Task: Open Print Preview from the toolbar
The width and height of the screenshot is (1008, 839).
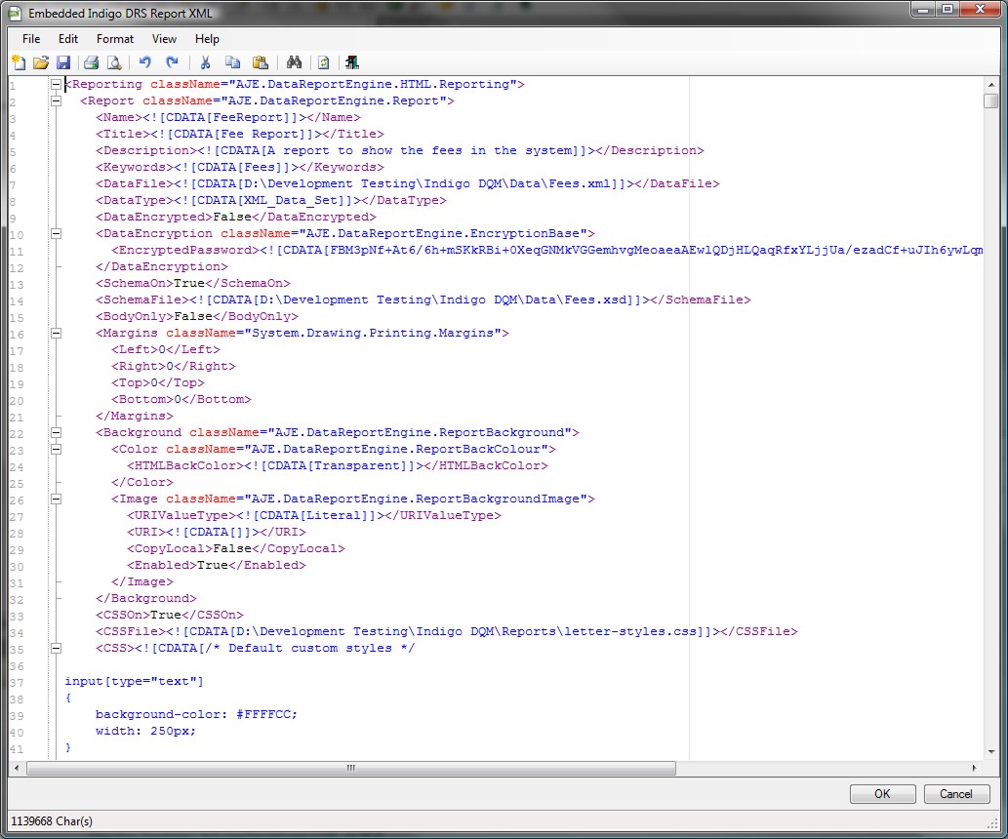Action: click(113, 63)
